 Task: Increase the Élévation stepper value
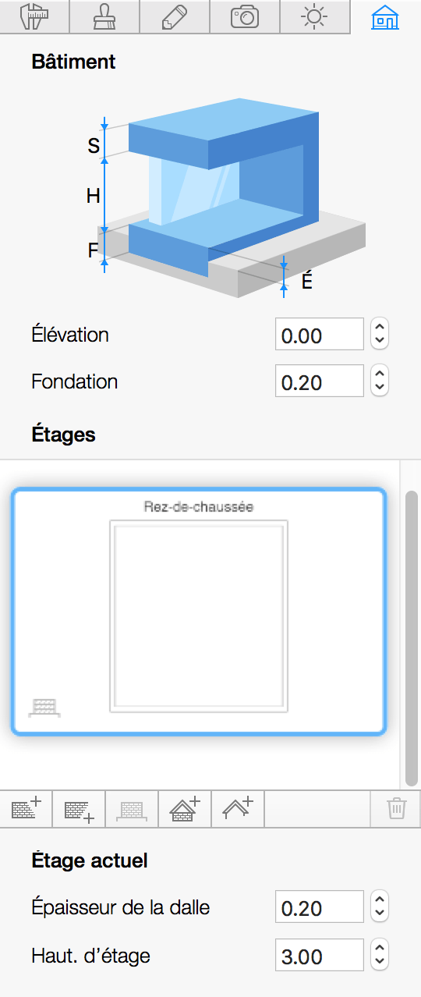[380, 328]
